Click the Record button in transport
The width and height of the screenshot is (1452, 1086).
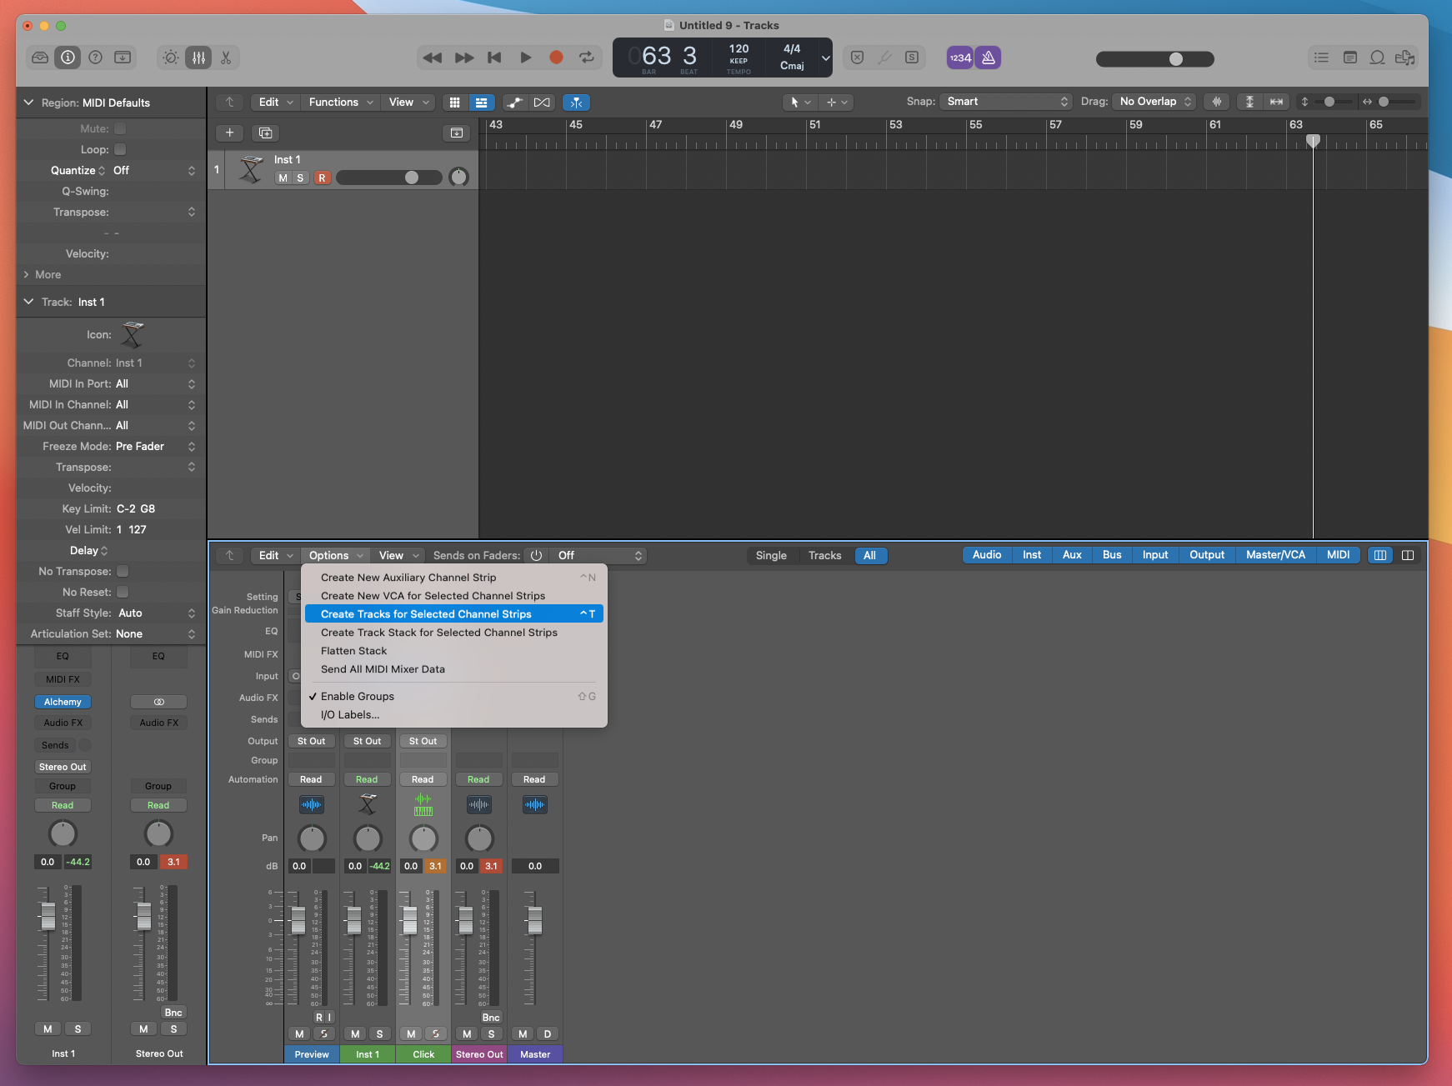[x=556, y=58]
